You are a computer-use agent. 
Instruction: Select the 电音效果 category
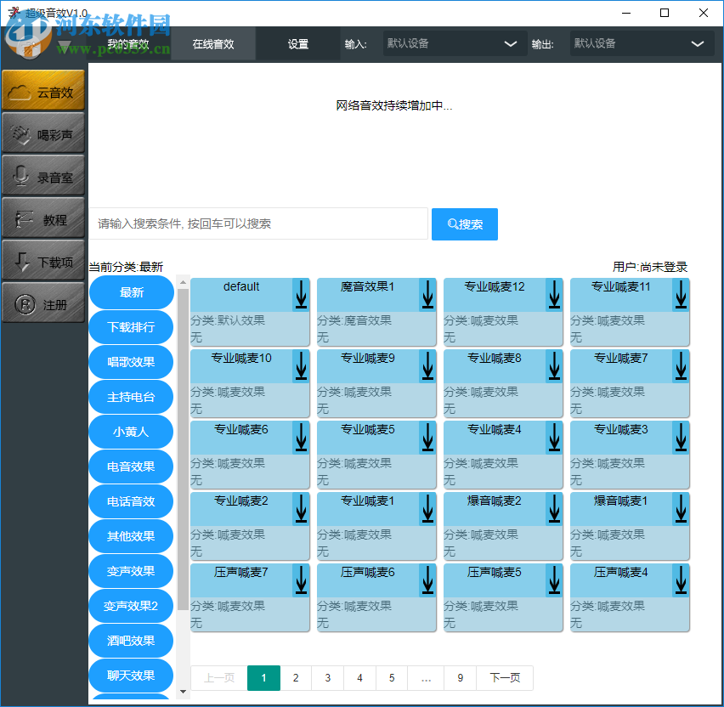(x=130, y=466)
